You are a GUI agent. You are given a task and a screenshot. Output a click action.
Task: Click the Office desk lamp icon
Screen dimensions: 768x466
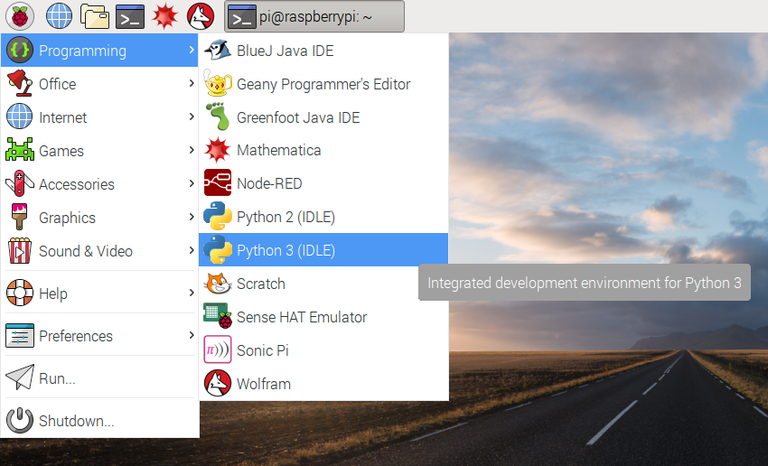click(x=20, y=83)
